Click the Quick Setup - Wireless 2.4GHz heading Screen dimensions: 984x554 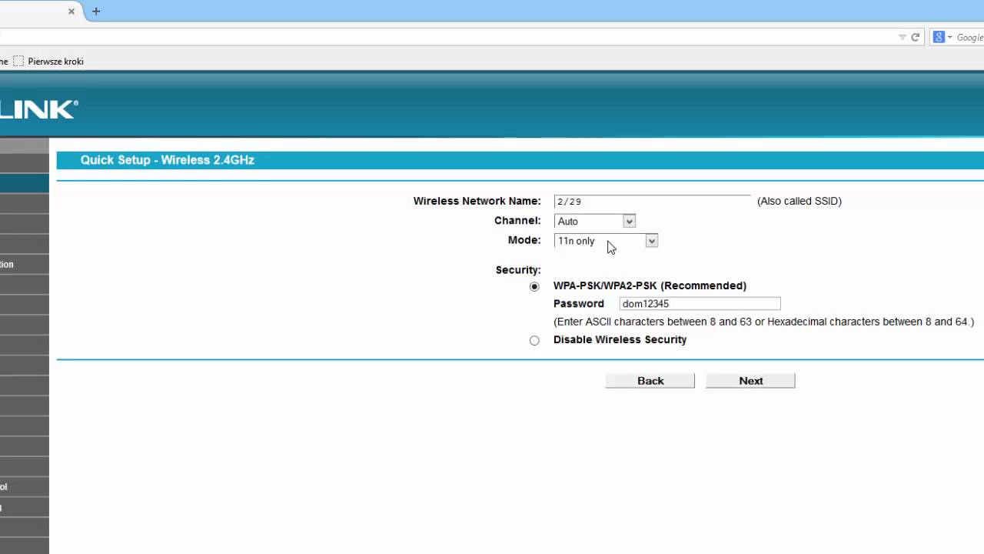pyautogui.click(x=167, y=160)
